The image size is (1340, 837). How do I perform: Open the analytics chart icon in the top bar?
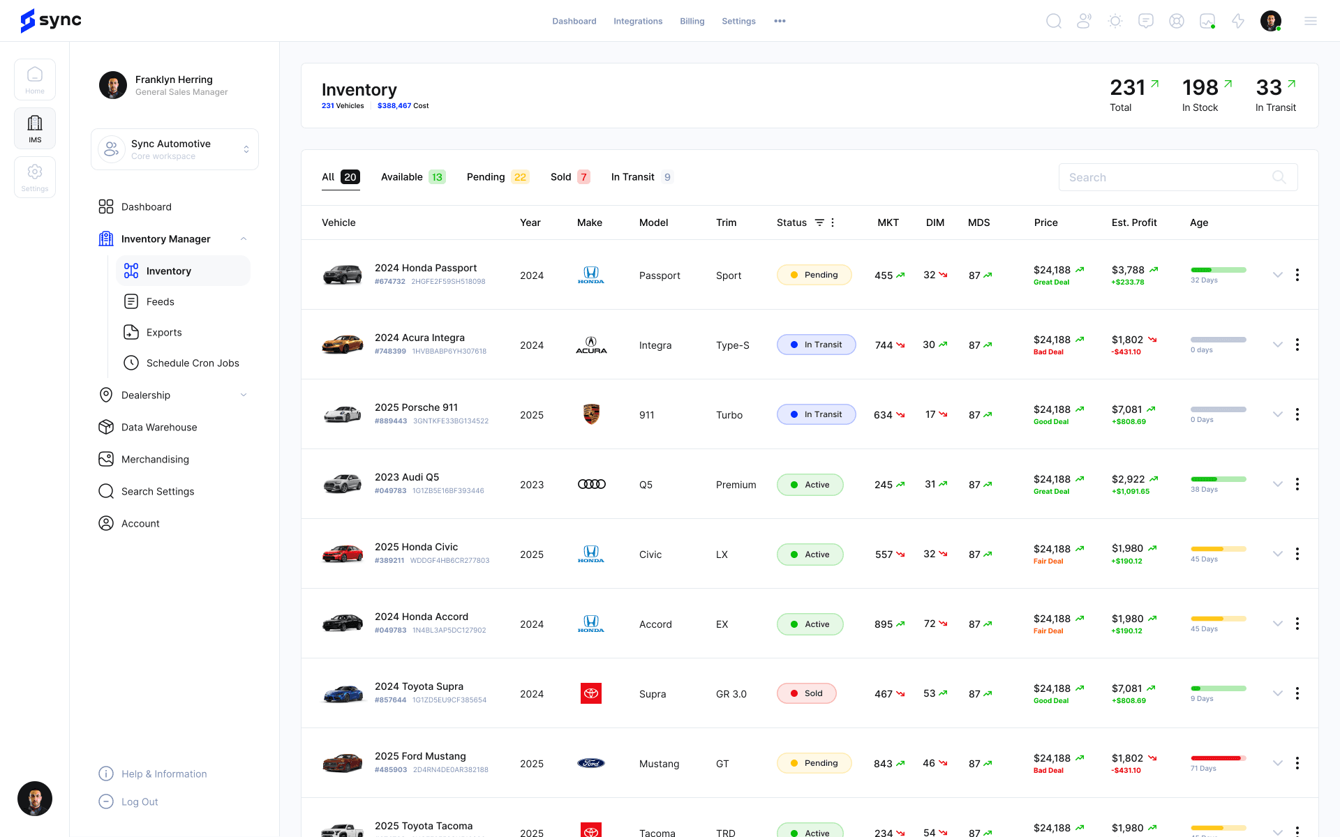point(1207,21)
